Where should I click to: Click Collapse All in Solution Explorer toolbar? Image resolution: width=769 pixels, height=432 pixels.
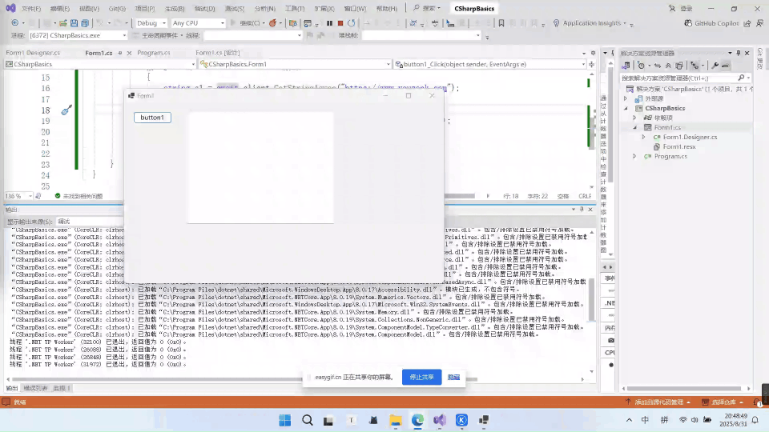668,65
